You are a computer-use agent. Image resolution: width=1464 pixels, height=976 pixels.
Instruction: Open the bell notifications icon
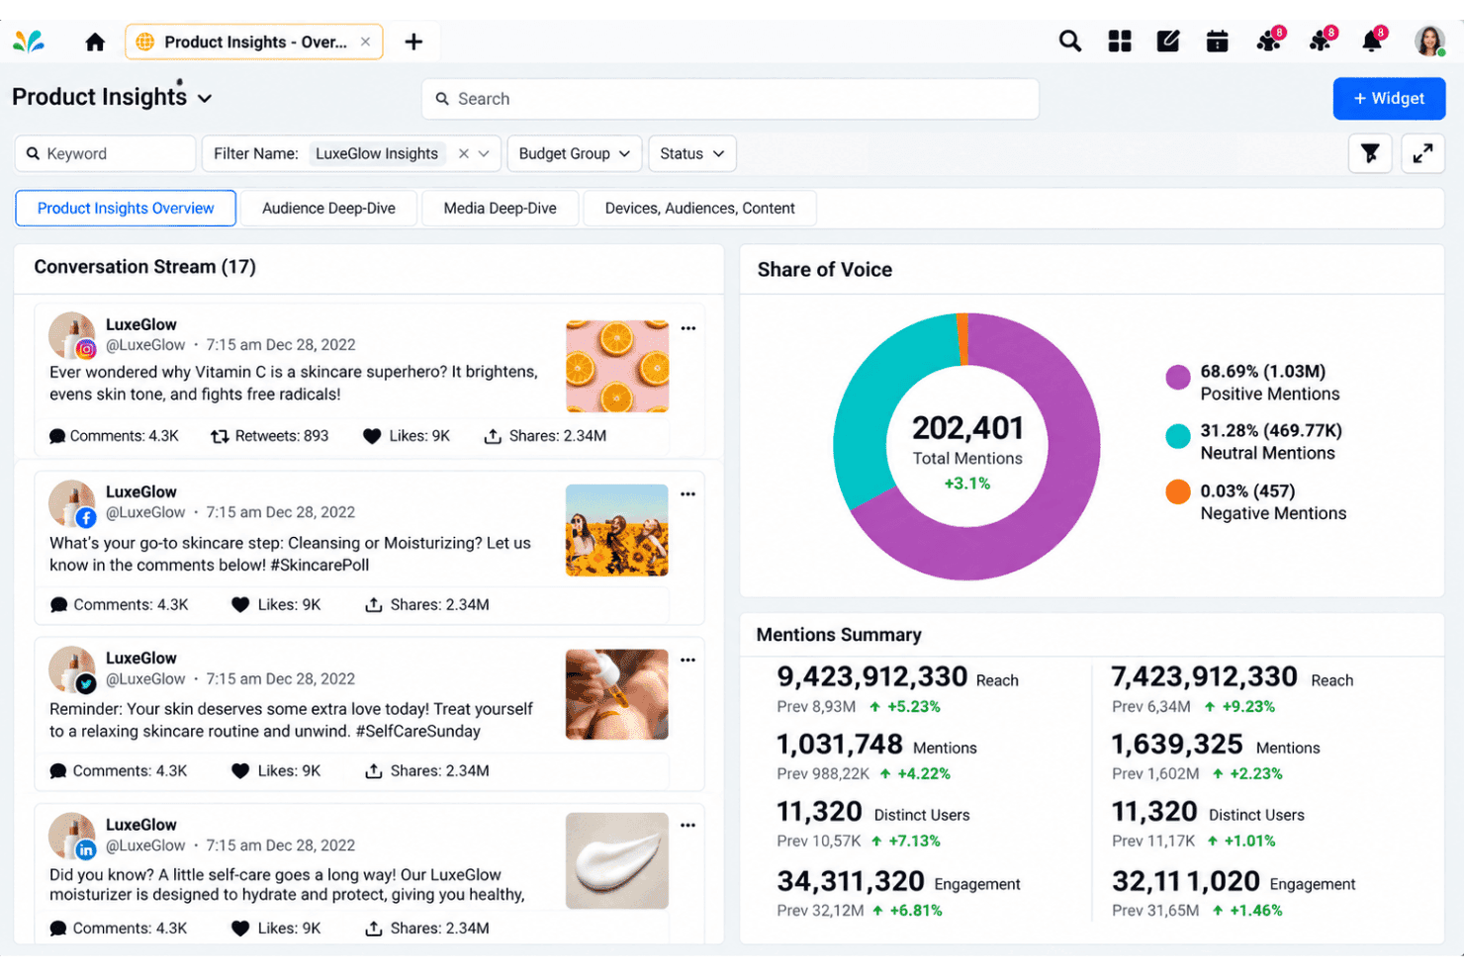point(1372,42)
